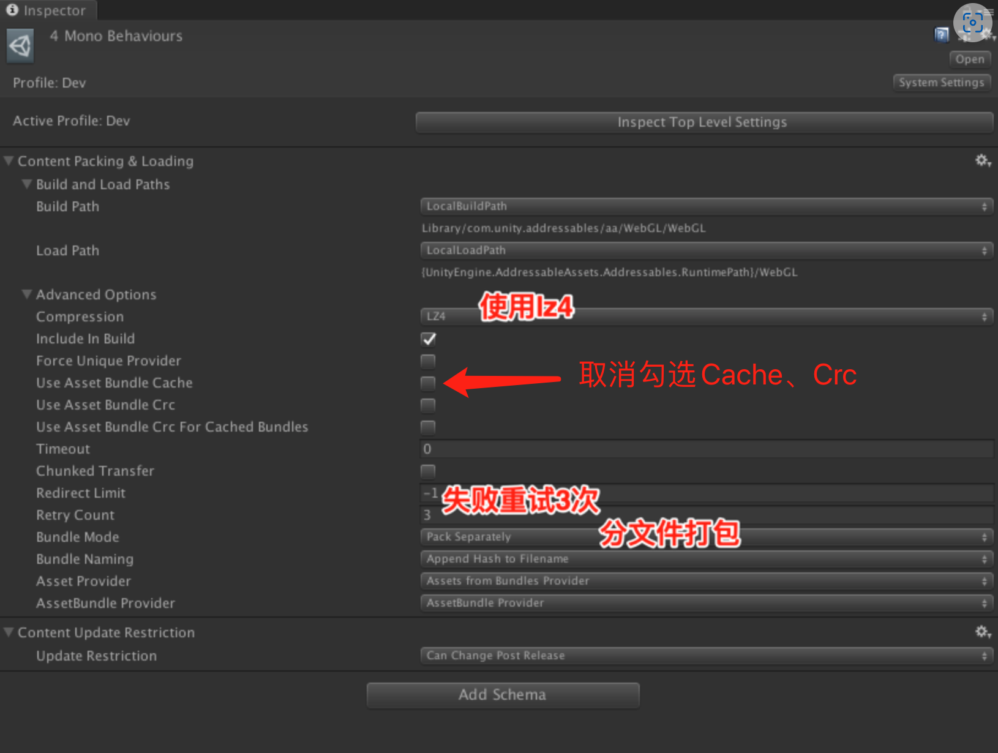Toggle the Chunked Transfer checkbox

tap(429, 471)
